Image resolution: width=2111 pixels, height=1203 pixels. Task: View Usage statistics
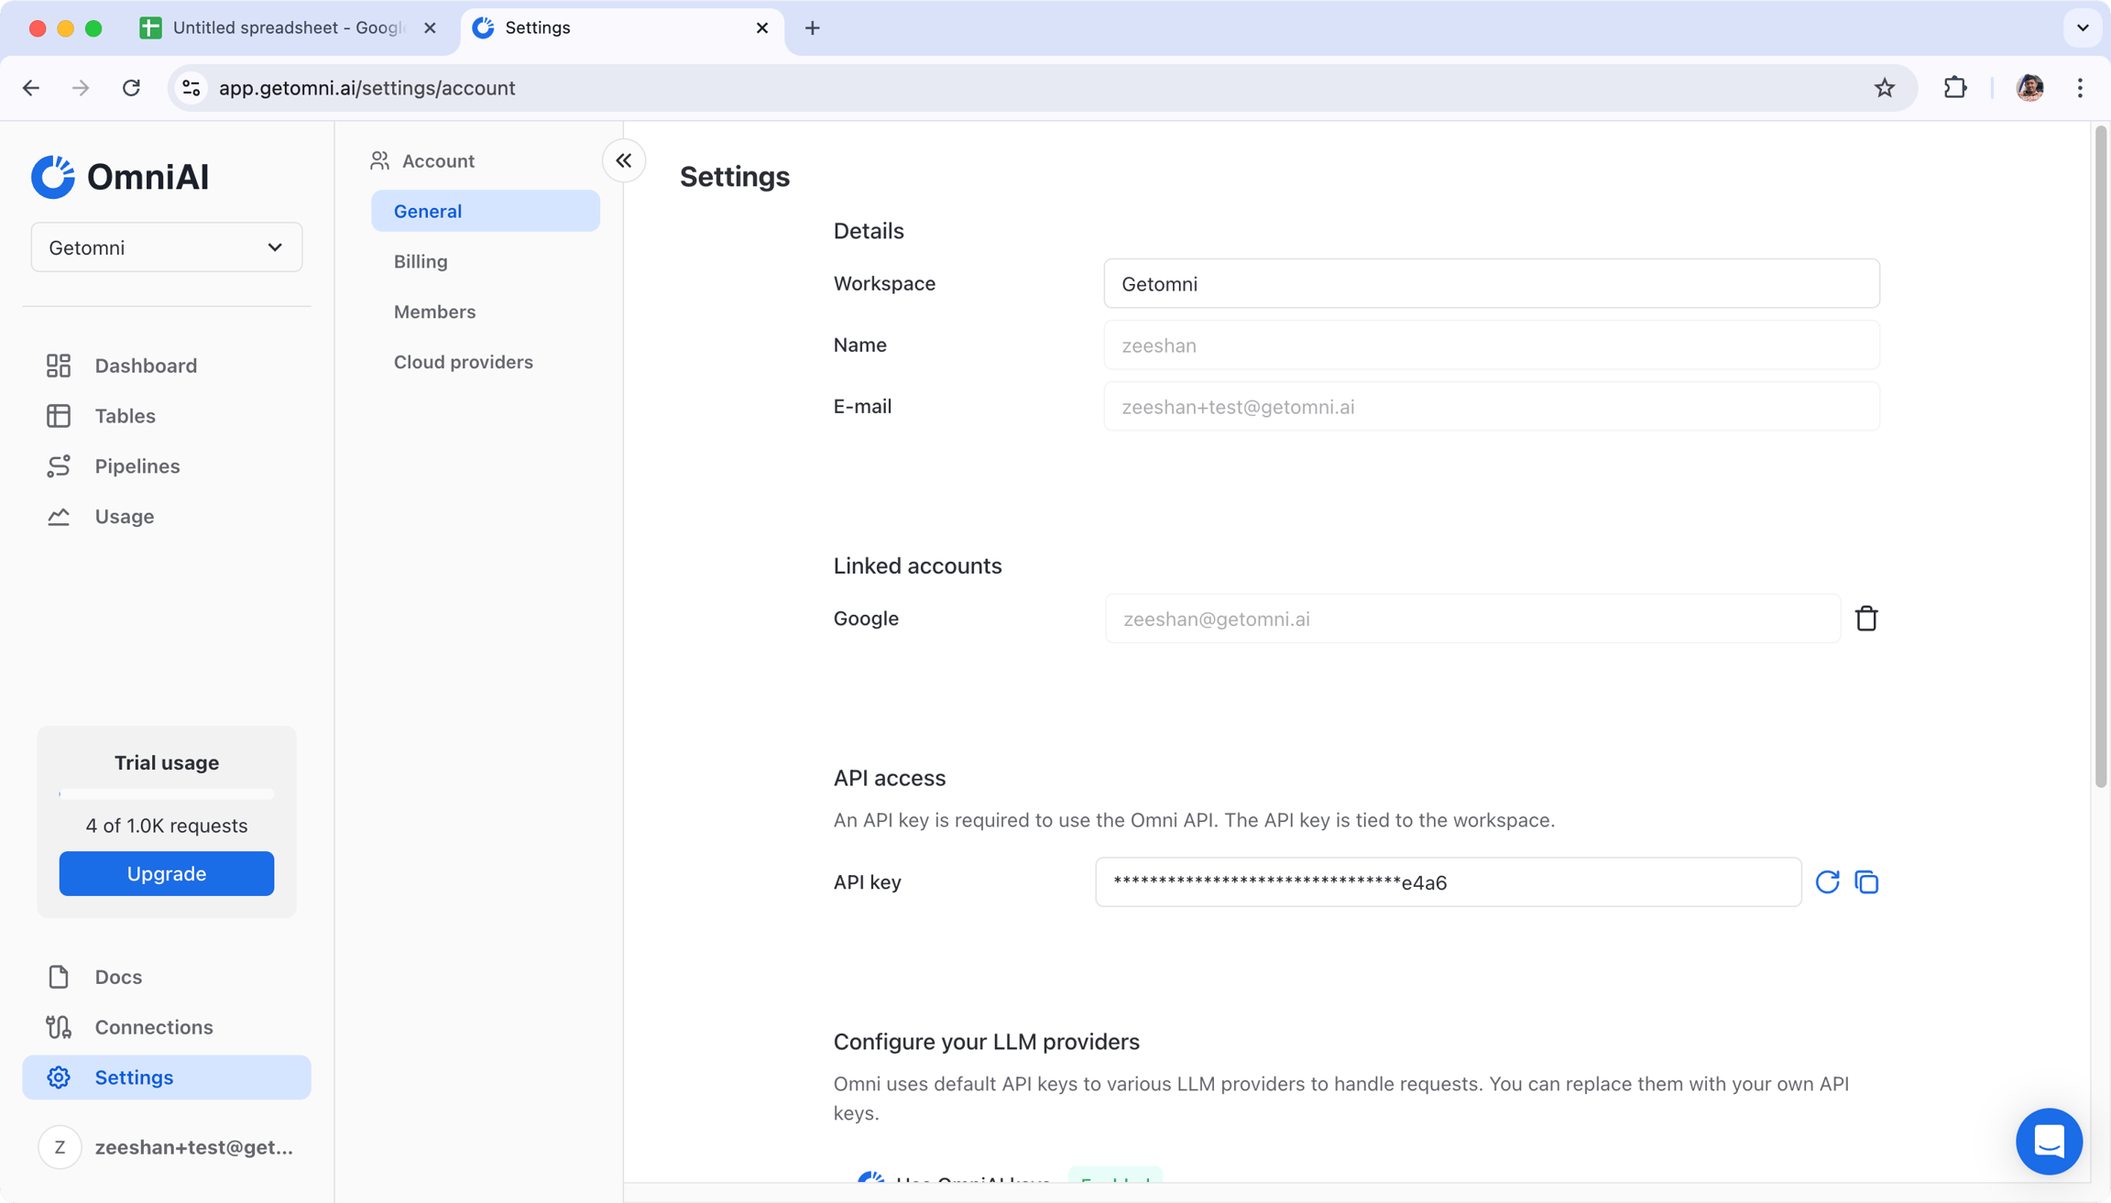[123, 516]
